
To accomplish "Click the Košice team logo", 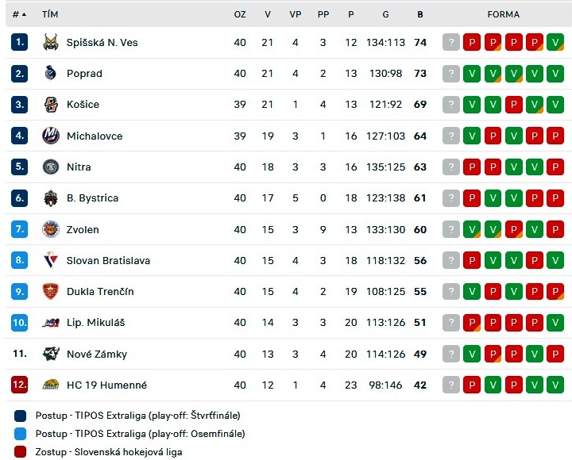I will (51, 105).
